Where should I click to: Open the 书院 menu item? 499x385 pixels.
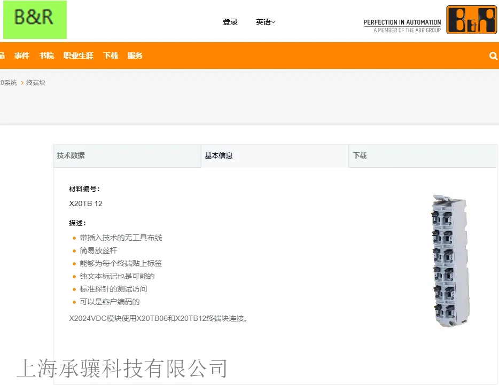(46, 56)
